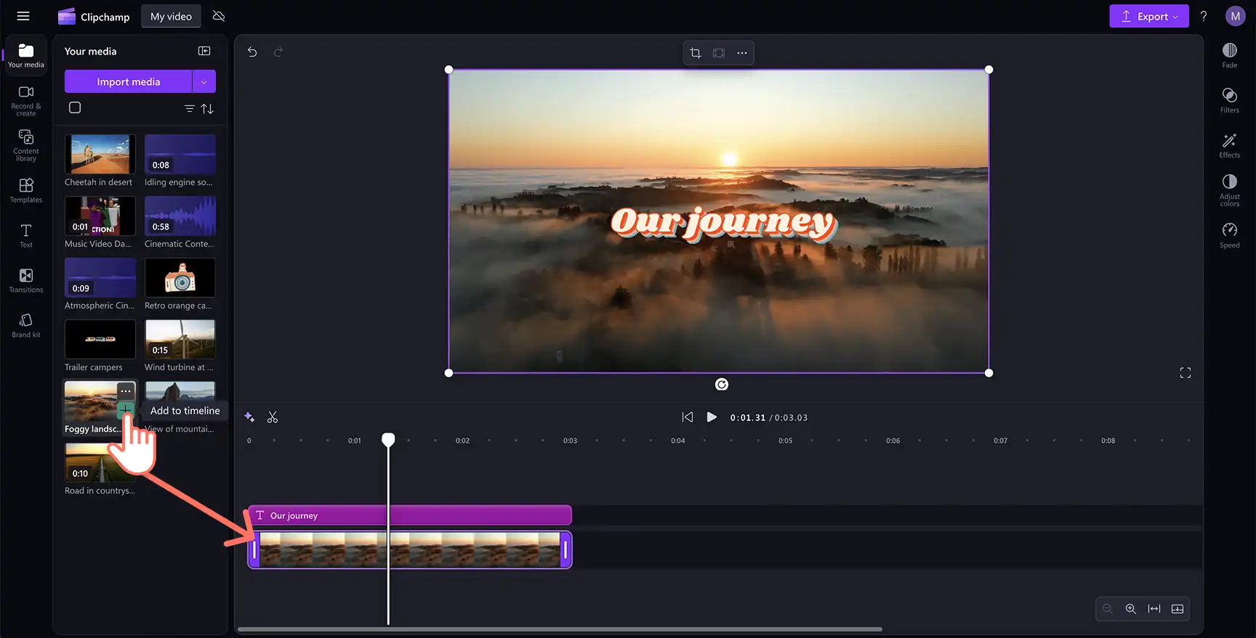Image resolution: width=1256 pixels, height=638 pixels.
Task: Click the rotate handle under preview
Action: (722, 385)
